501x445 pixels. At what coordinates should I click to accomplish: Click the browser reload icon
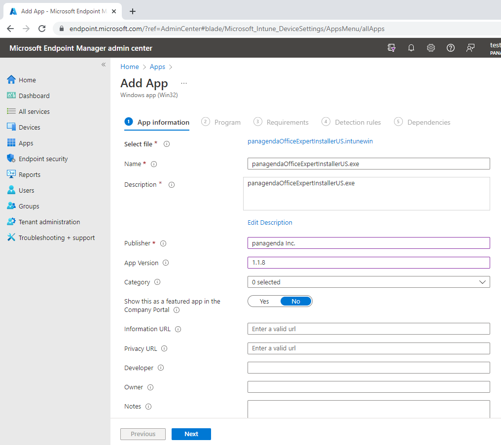42,29
